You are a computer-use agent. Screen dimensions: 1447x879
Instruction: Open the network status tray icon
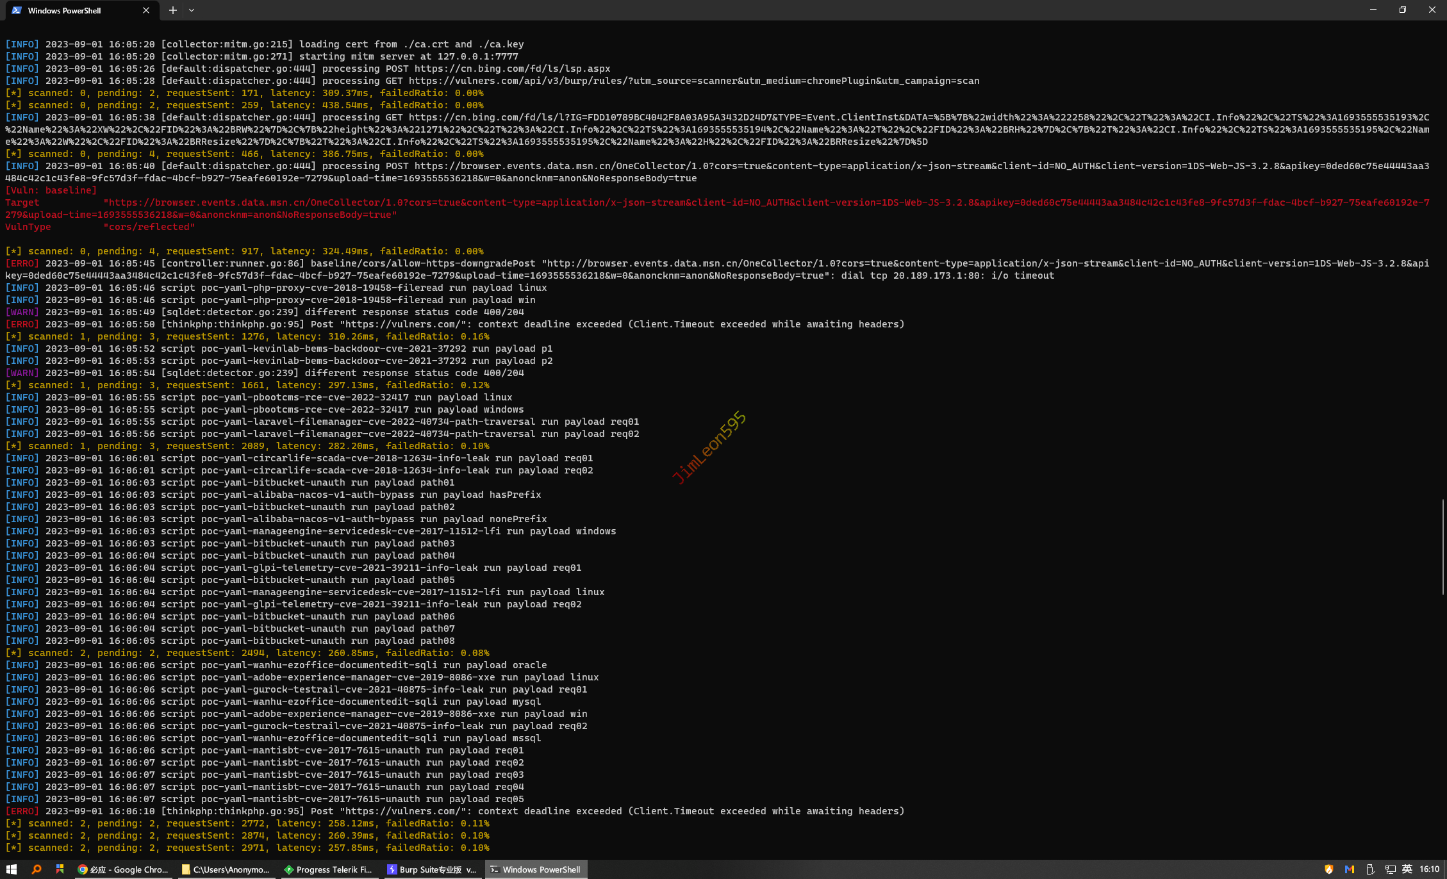click(1390, 869)
